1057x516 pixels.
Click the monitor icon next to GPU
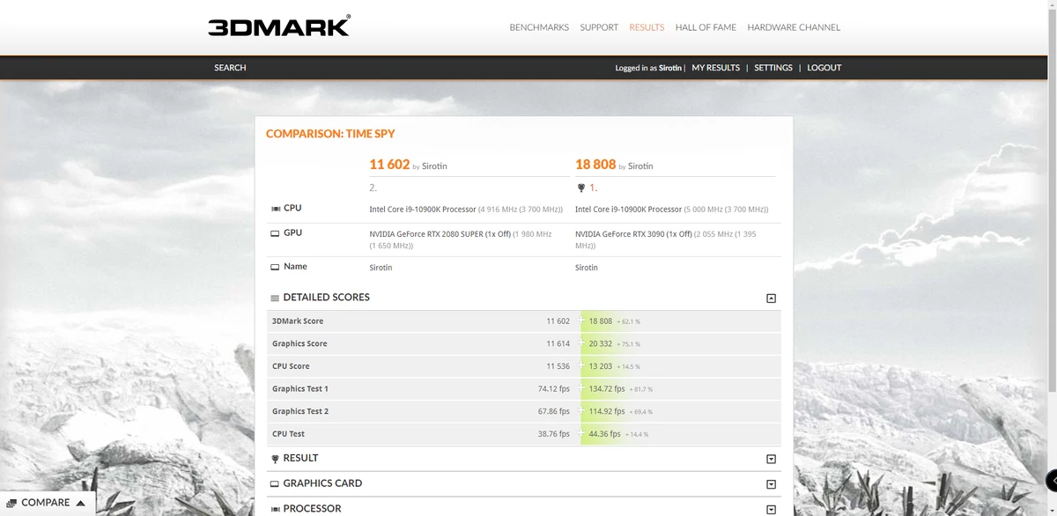[x=276, y=233]
